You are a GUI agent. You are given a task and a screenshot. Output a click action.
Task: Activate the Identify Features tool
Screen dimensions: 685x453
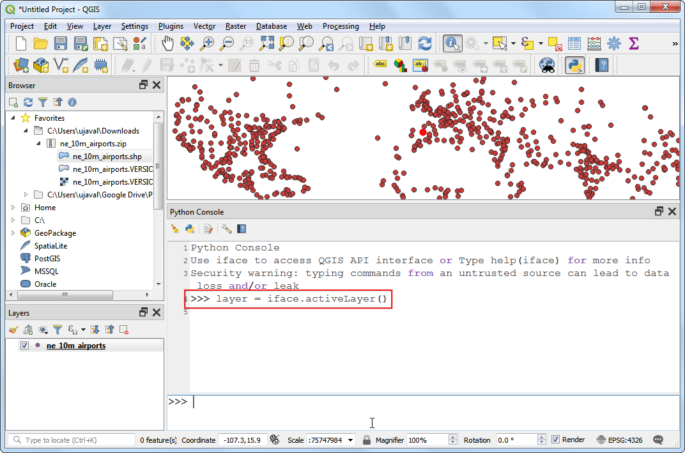(x=452, y=43)
